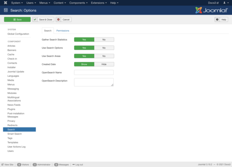Viewport: 232px width, 167px height.
Task: Open the user account icon menu
Action: click(x=226, y=3)
